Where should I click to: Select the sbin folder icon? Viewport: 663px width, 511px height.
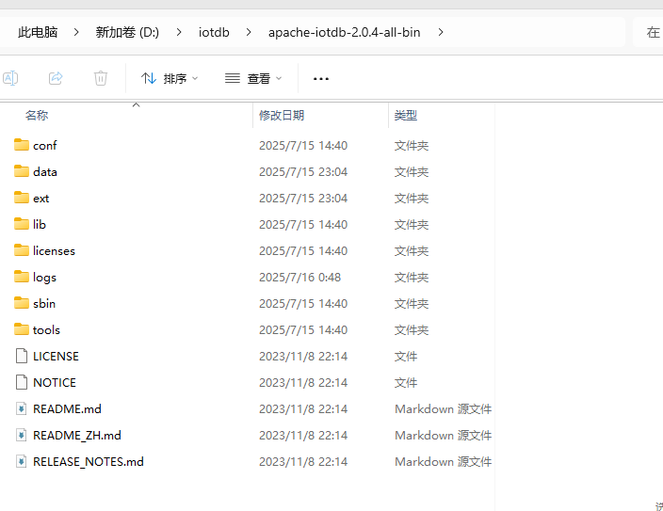point(22,303)
